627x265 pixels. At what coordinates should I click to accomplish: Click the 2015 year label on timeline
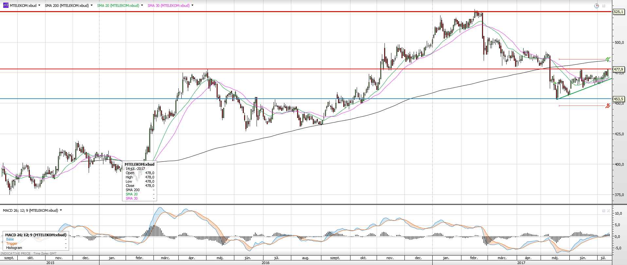[x=50, y=263]
